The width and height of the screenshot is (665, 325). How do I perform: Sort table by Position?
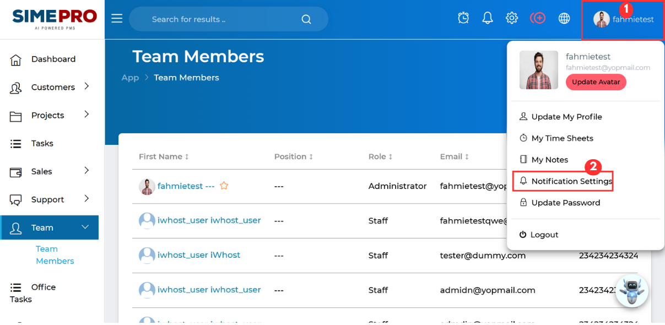pyautogui.click(x=294, y=156)
